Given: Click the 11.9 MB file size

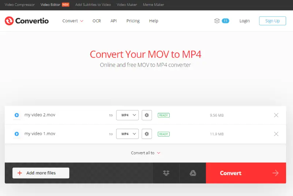Looking at the screenshot, I should [217, 134].
